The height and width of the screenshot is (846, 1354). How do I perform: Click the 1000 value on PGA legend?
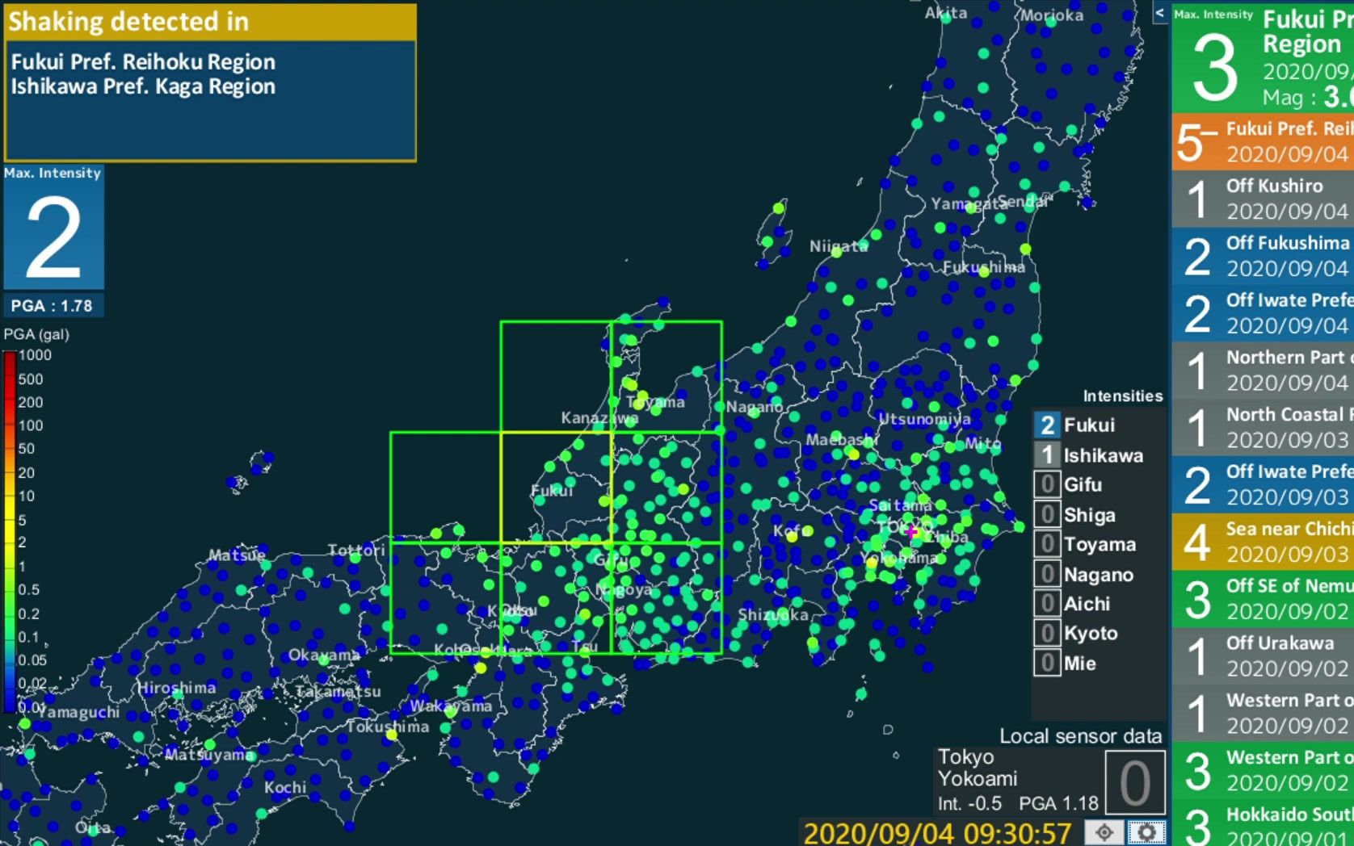[x=35, y=355]
